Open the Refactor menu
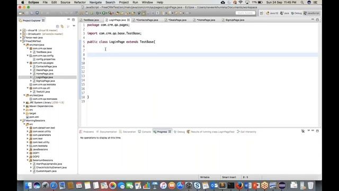 coord(80,2)
